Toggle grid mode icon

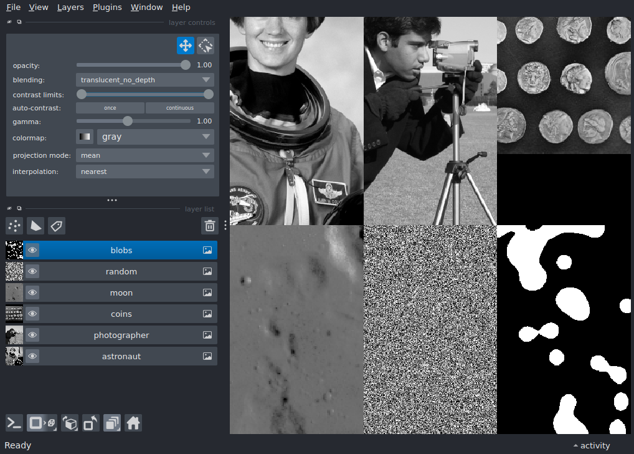click(112, 423)
